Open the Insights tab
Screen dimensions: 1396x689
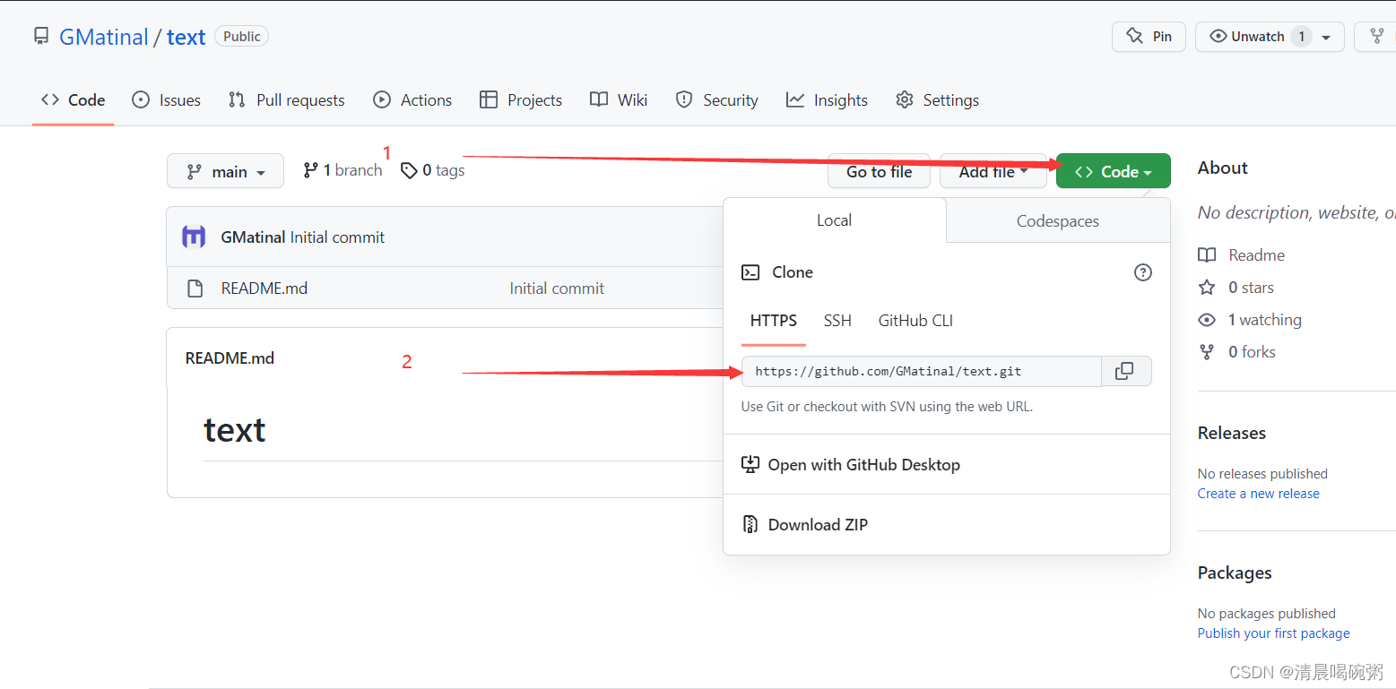pos(827,100)
